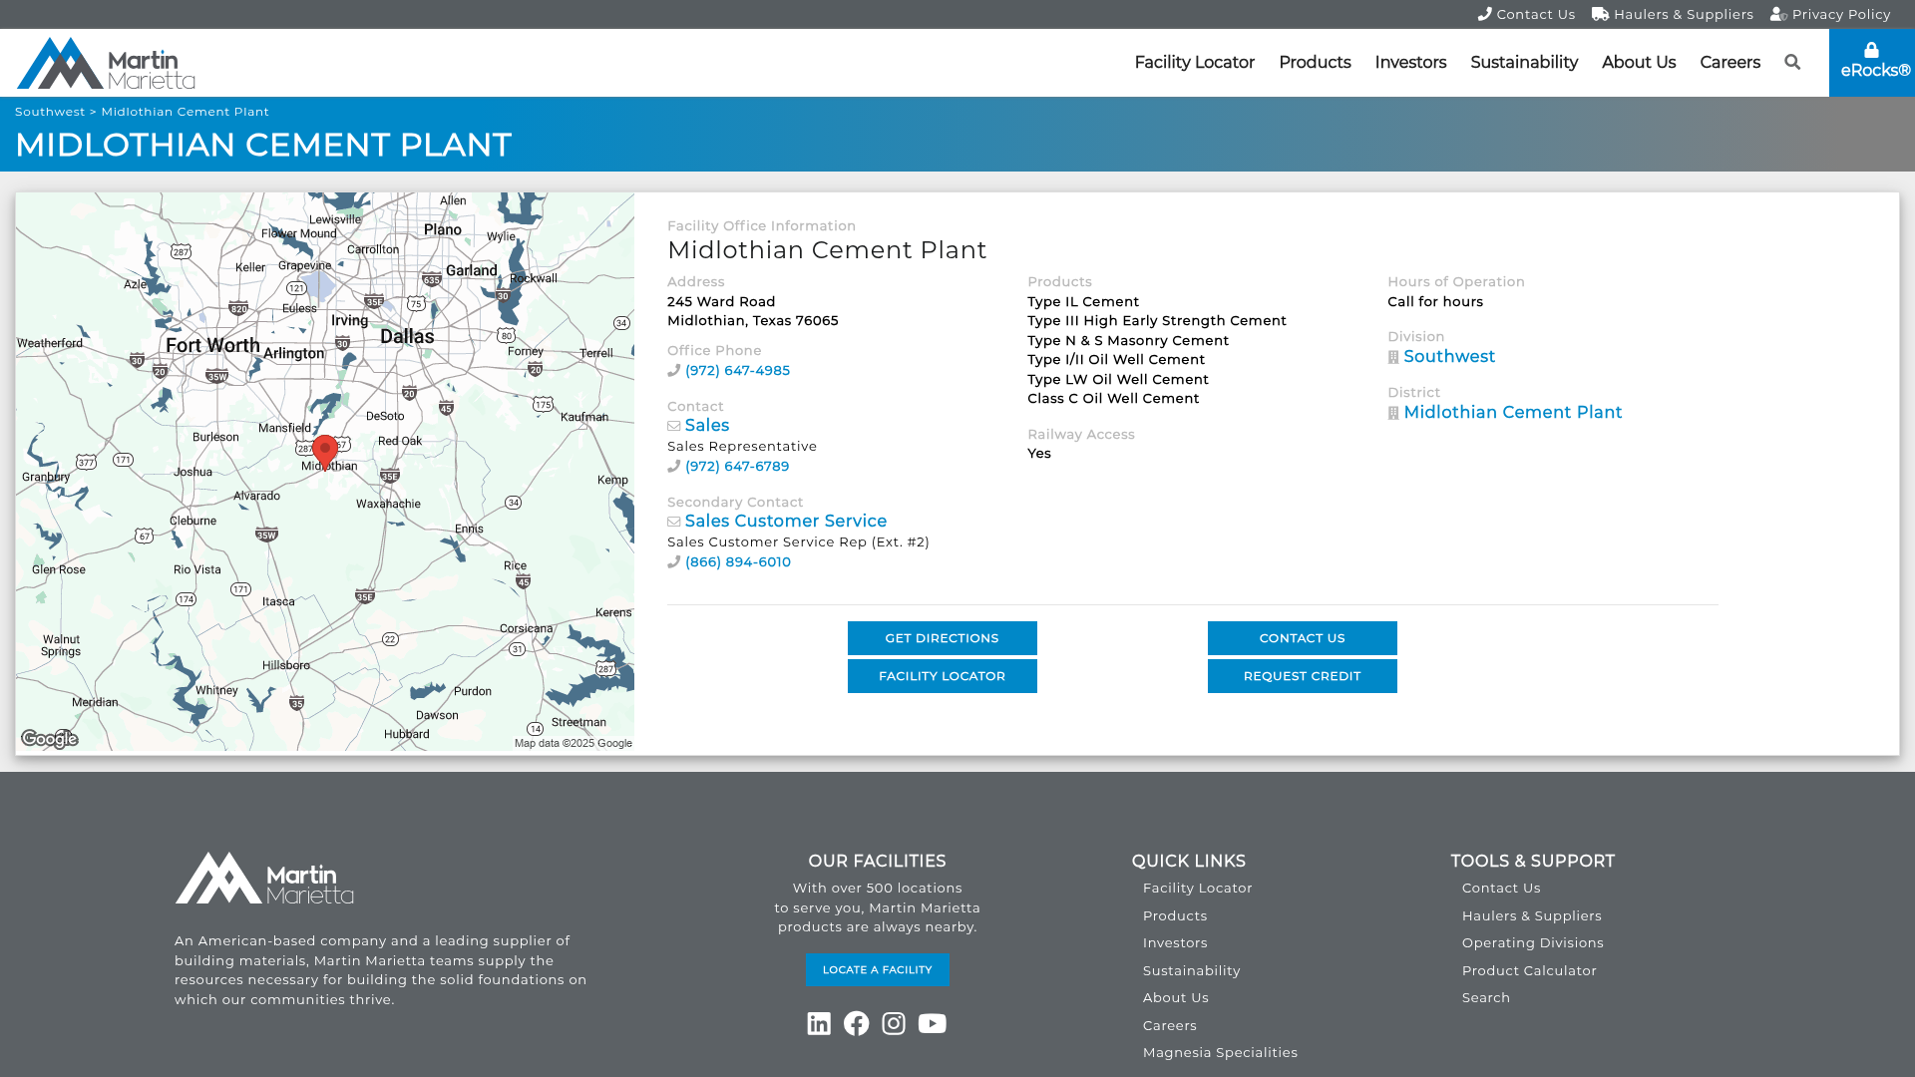The height and width of the screenshot is (1077, 1915).
Task: Call office phone (972) 647-4985 link
Action: (x=737, y=370)
